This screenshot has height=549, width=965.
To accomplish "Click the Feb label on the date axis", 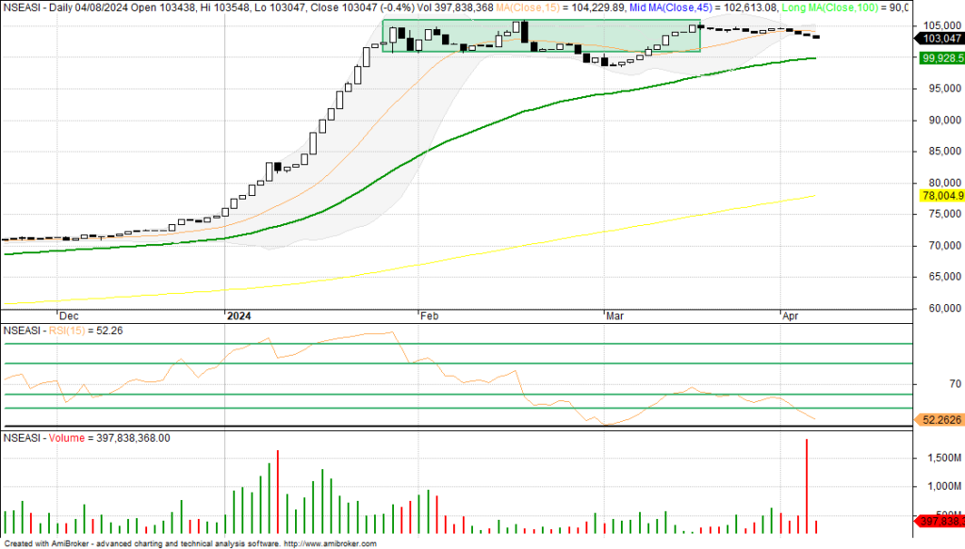I will pyautogui.click(x=430, y=318).
